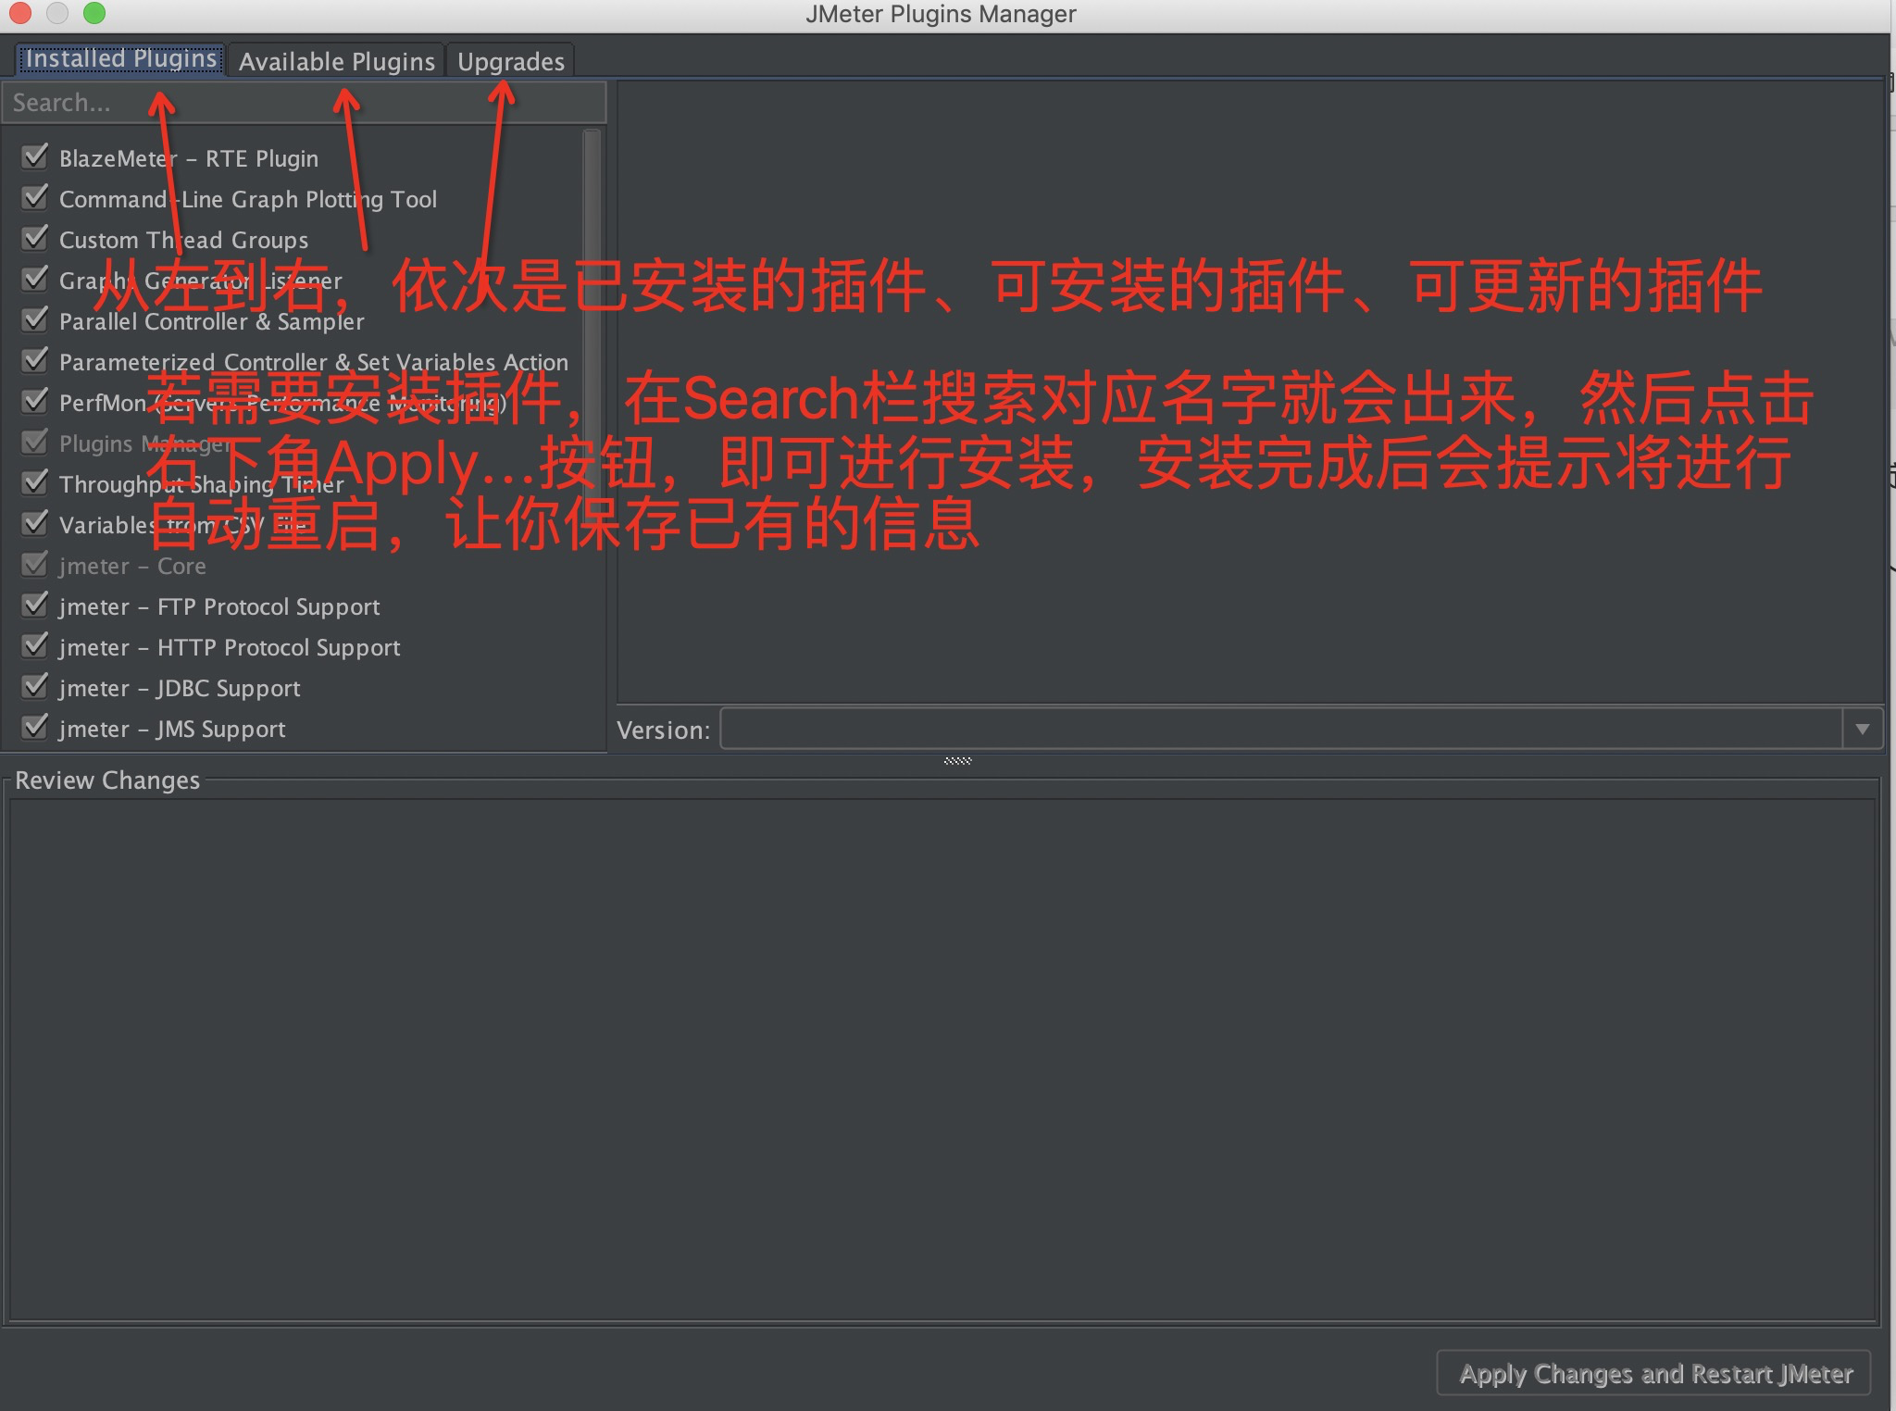The width and height of the screenshot is (1896, 1411).
Task: Select jmeter - JMS Support entry
Action: pyautogui.click(x=172, y=729)
